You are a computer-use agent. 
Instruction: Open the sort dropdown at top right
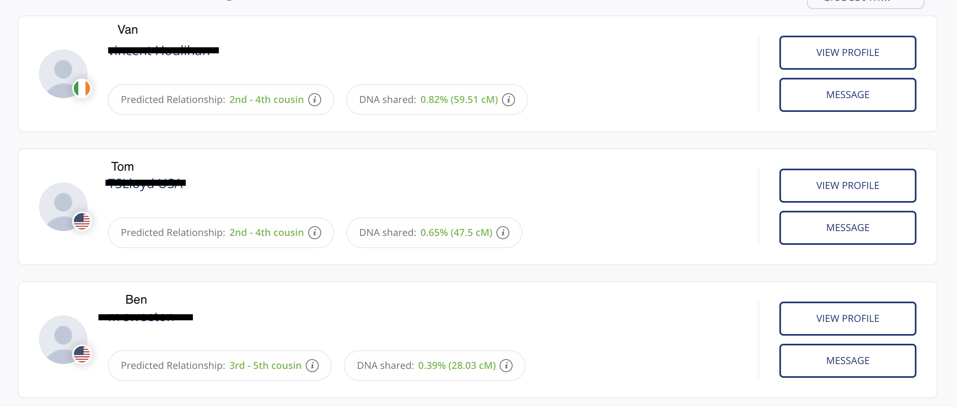865,3
